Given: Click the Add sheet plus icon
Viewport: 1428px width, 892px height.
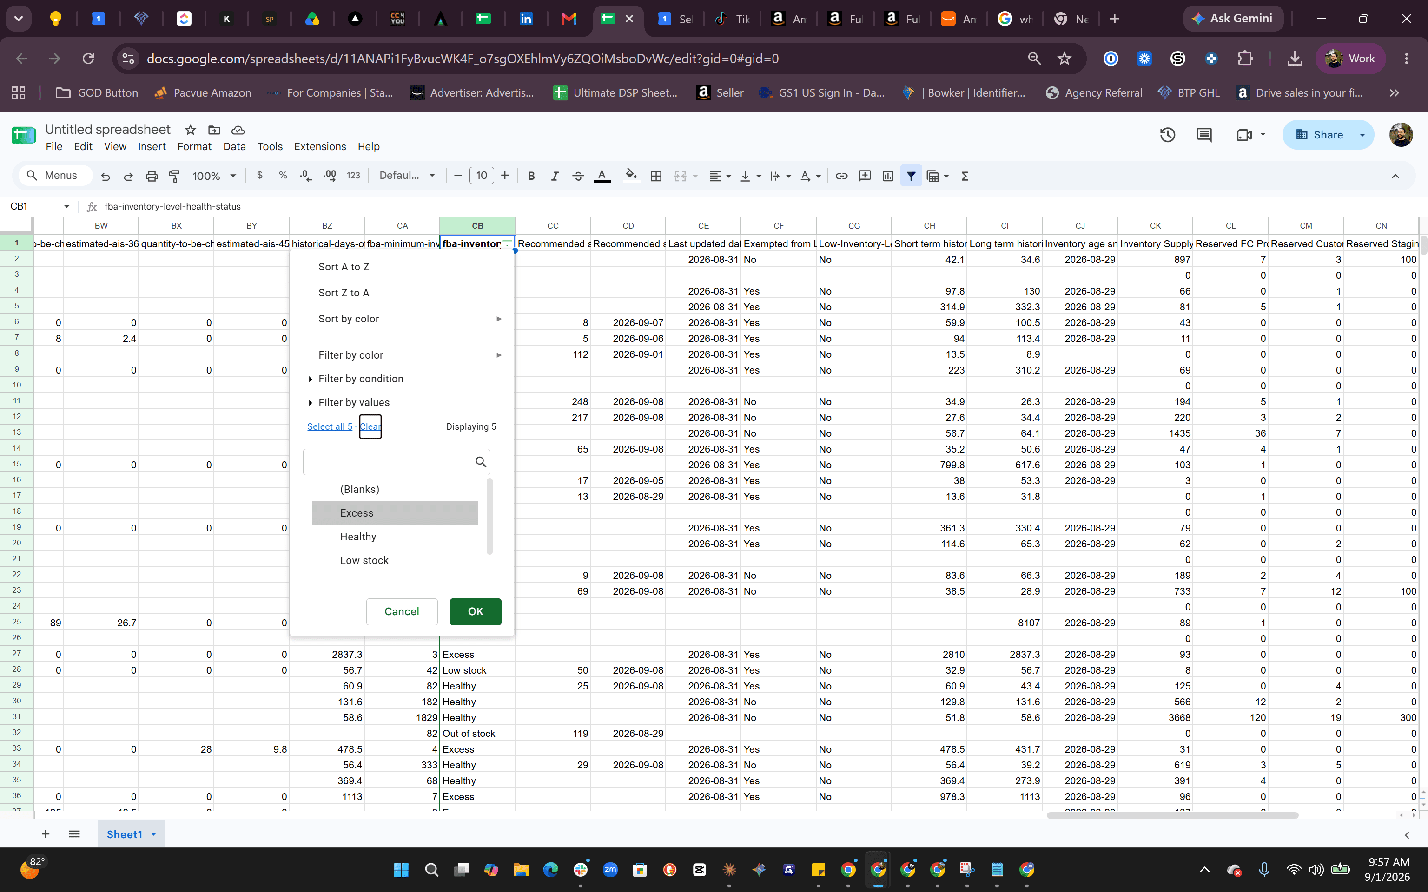Looking at the screenshot, I should click(x=46, y=833).
